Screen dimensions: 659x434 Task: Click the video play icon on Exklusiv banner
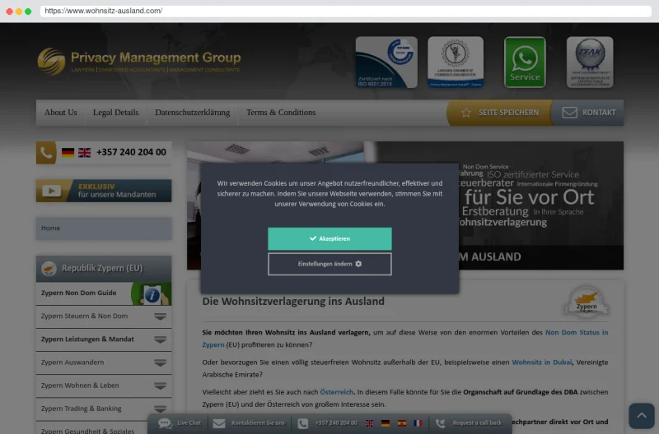coord(51,191)
